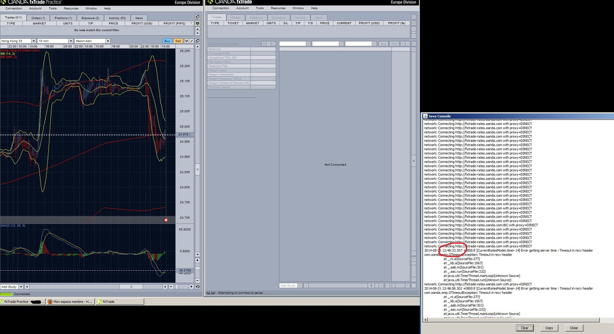The image size is (614, 334).
Task: Zoom out the horizontal time axis
Action: coord(171,287)
